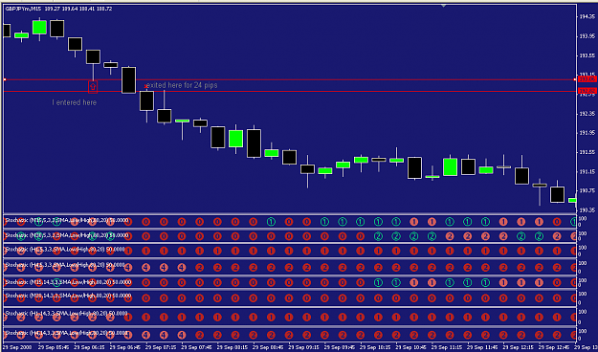Image resolution: width=598 pixels, height=352 pixels.
Task: Select the red up-arrow entry marker
Action: pyautogui.click(x=93, y=87)
